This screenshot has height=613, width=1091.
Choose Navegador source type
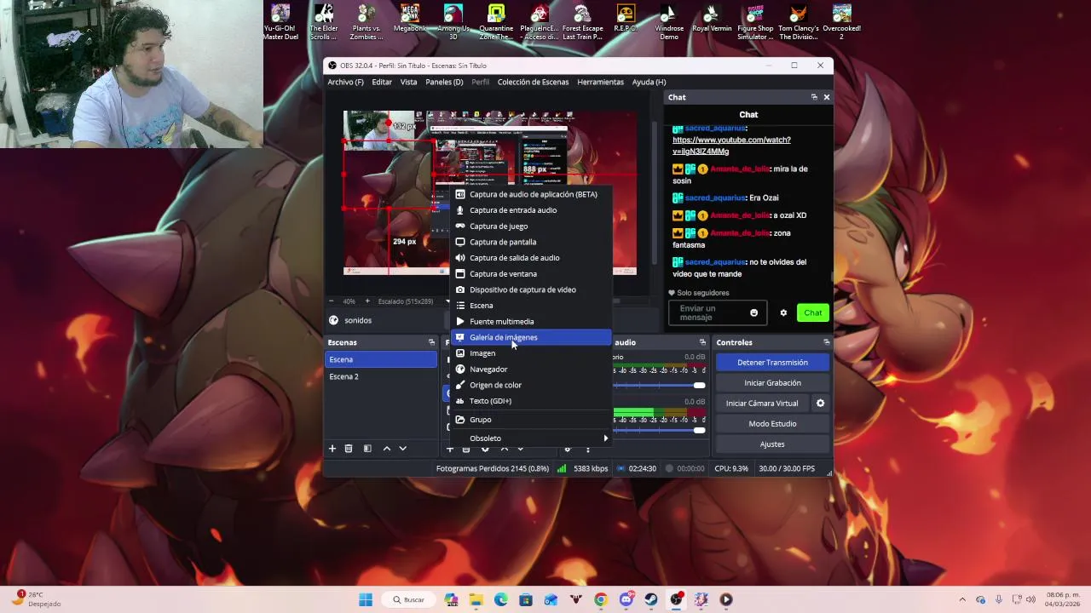point(531,370)
